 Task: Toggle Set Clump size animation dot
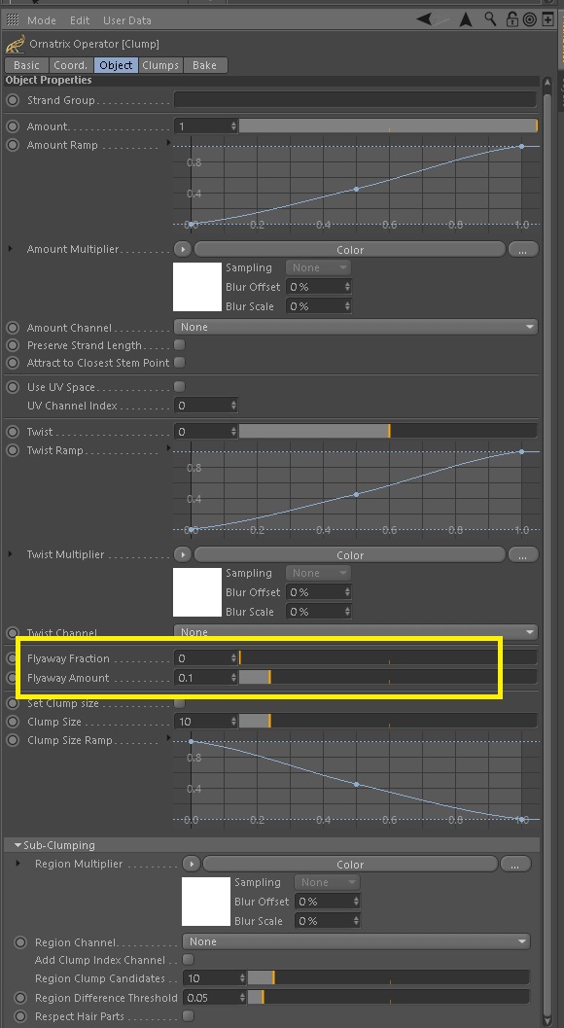pyautogui.click(x=13, y=703)
